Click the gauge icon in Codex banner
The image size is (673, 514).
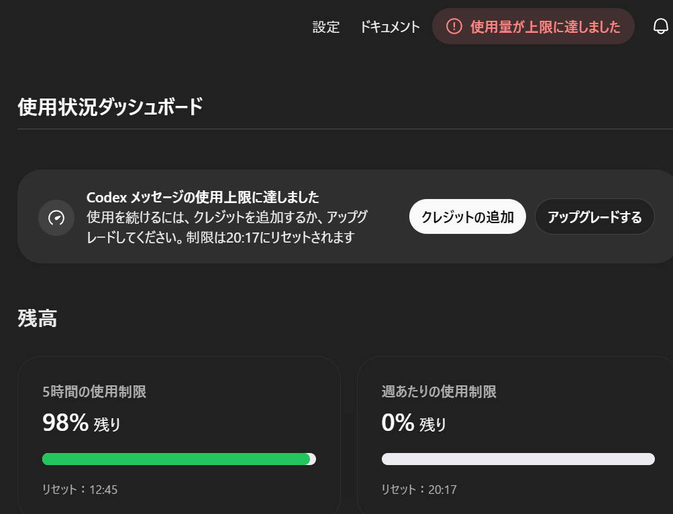pyautogui.click(x=56, y=218)
